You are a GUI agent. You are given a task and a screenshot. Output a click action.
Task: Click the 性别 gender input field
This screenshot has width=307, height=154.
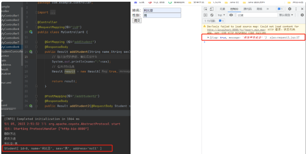(x=162, y=15)
